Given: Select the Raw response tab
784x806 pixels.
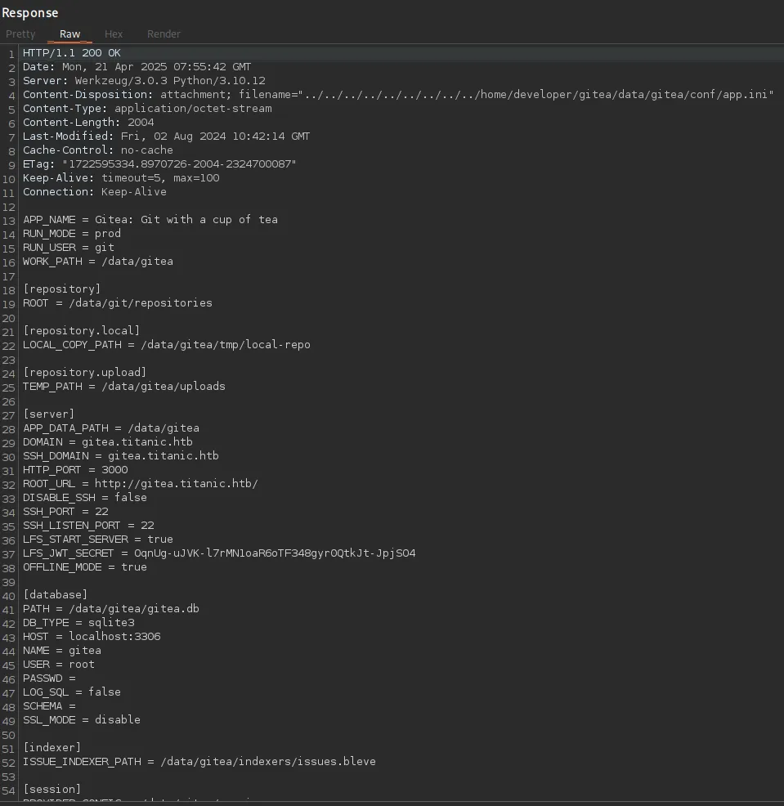Looking at the screenshot, I should click(69, 34).
